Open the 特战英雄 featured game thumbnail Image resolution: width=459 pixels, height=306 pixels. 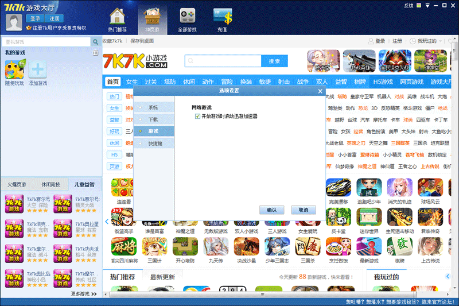[x=359, y=61]
